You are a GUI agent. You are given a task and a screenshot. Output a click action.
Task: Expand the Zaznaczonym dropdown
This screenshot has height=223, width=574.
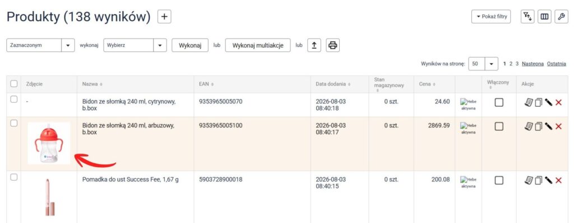40,45
